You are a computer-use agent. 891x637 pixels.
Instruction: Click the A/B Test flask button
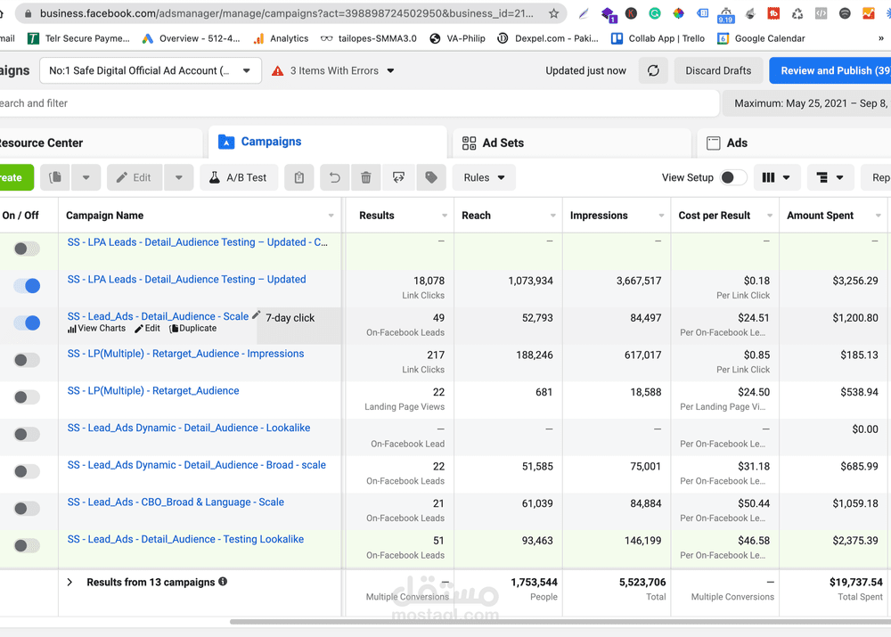click(x=239, y=177)
